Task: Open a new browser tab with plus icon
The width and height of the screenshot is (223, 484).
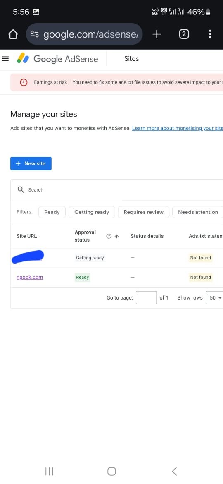Action: (x=157, y=34)
